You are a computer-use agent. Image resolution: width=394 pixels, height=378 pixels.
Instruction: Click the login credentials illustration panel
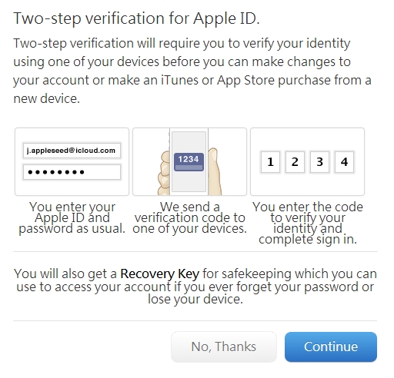pos(72,161)
